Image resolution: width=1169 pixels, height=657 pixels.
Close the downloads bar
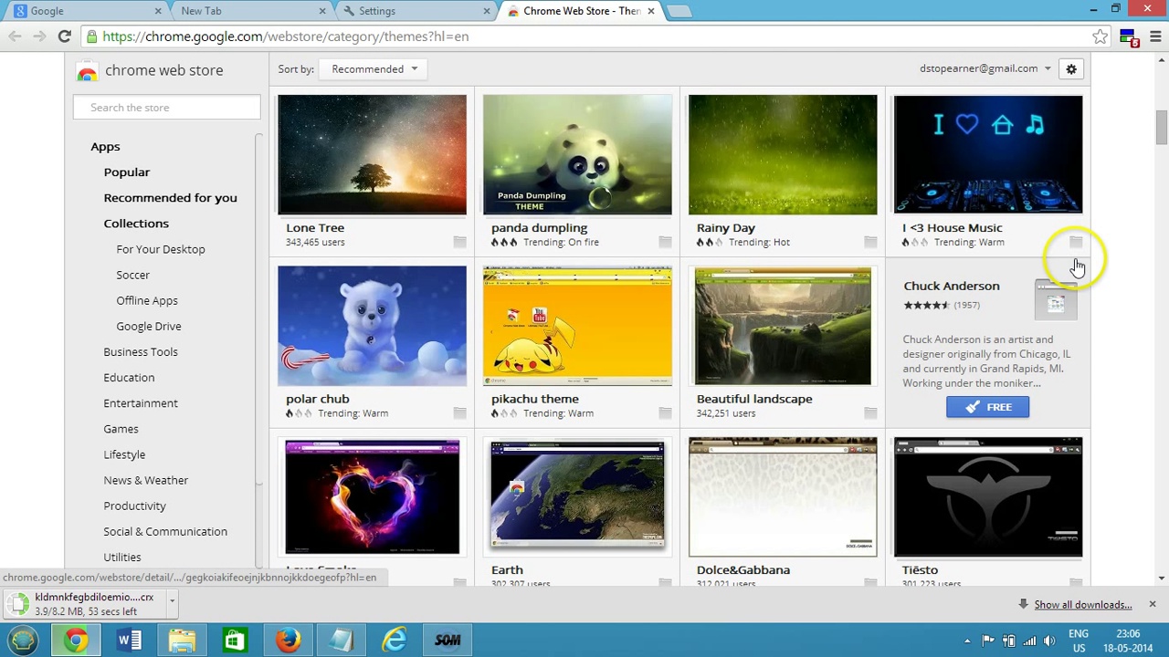(x=1152, y=604)
